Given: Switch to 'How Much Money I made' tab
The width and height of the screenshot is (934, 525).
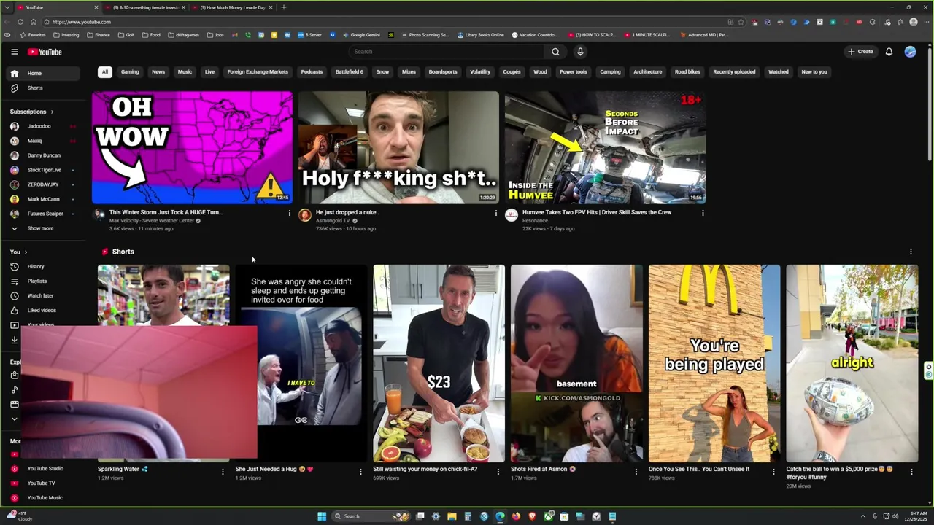Looking at the screenshot, I should click(x=233, y=7).
